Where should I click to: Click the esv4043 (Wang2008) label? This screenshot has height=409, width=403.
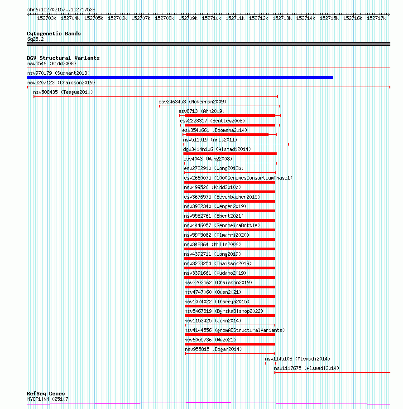click(x=208, y=159)
